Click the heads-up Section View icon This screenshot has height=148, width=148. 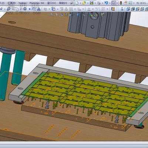coord(67,14)
